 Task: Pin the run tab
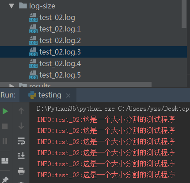[x=5, y=180]
